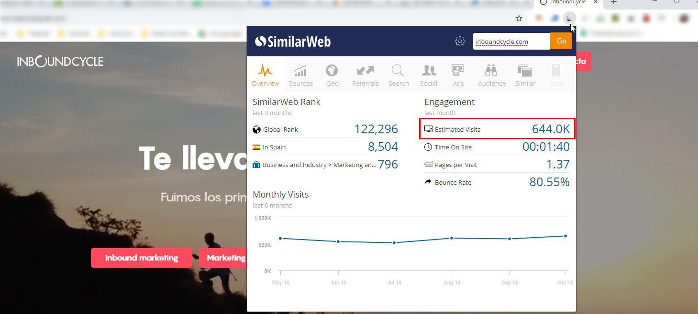Click the SimilarWeb logo
The width and height of the screenshot is (698, 314).
pyautogui.click(x=293, y=42)
